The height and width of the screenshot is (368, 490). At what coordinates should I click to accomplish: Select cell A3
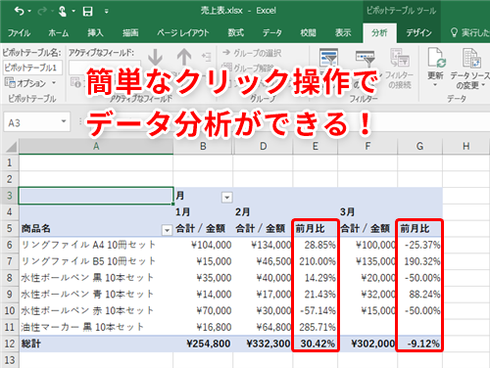click(96, 196)
